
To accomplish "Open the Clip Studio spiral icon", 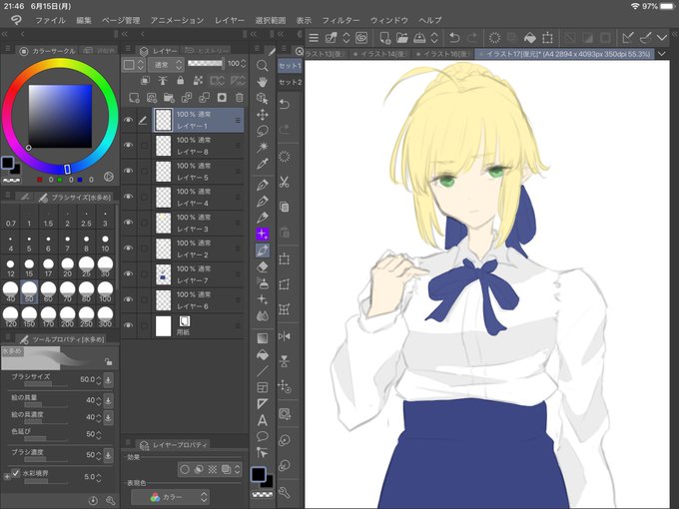I will tap(361, 38).
